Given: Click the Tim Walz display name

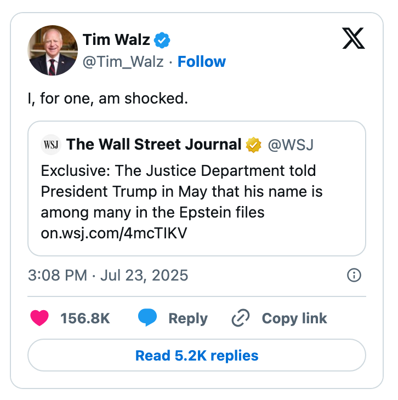Looking at the screenshot, I should (x=116, y=40).
